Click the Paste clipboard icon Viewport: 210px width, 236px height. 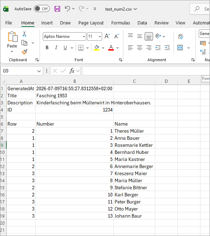click(12, 36)
